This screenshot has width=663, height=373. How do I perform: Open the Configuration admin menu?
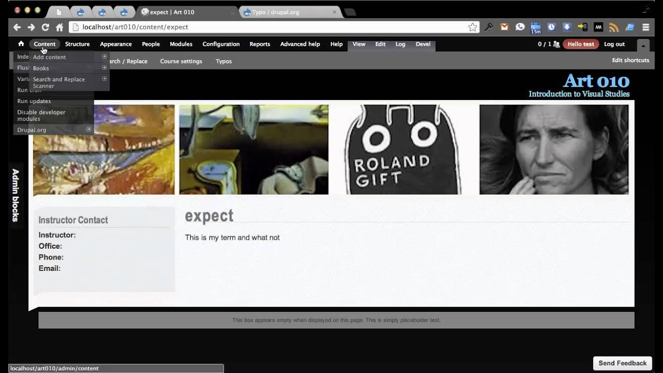click(x=221, y=44)
